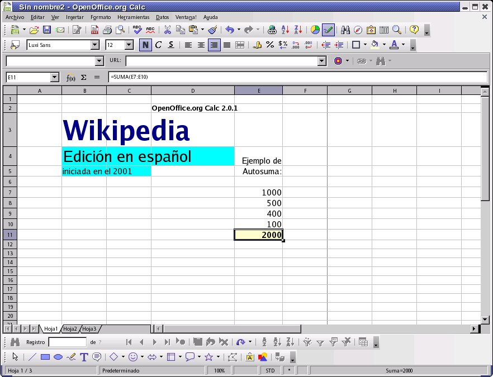Open the Archivo menu
Image resolution: width=493 pixels, height=377 pixels.
15,17
